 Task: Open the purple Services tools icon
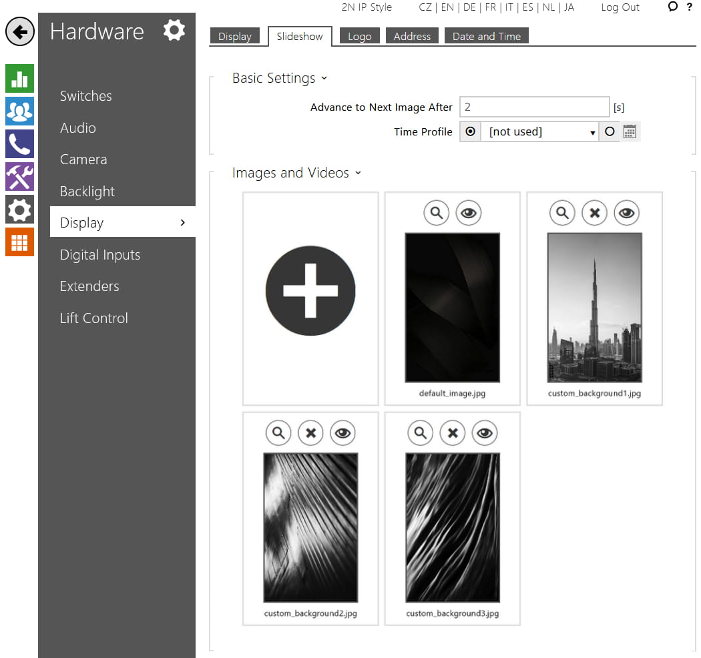[19, 177]
